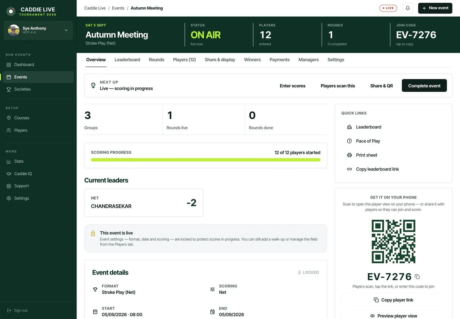The width and height of the screenshot is (460, 319).
Task: Click the Caddie Live breadcrumb link
Action: click(x=95, y=8)
